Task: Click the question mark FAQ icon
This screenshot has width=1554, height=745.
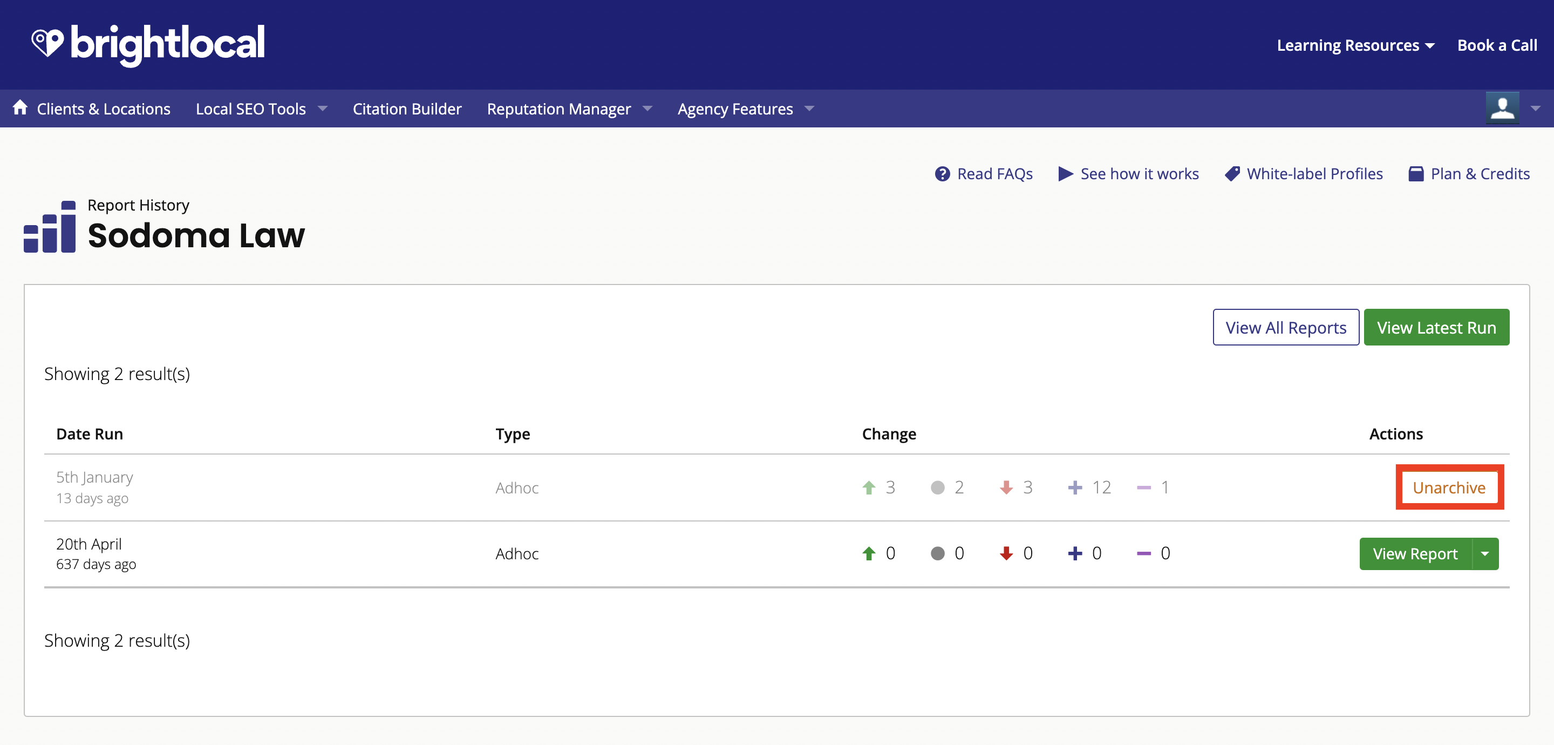Action: point(942,174)
